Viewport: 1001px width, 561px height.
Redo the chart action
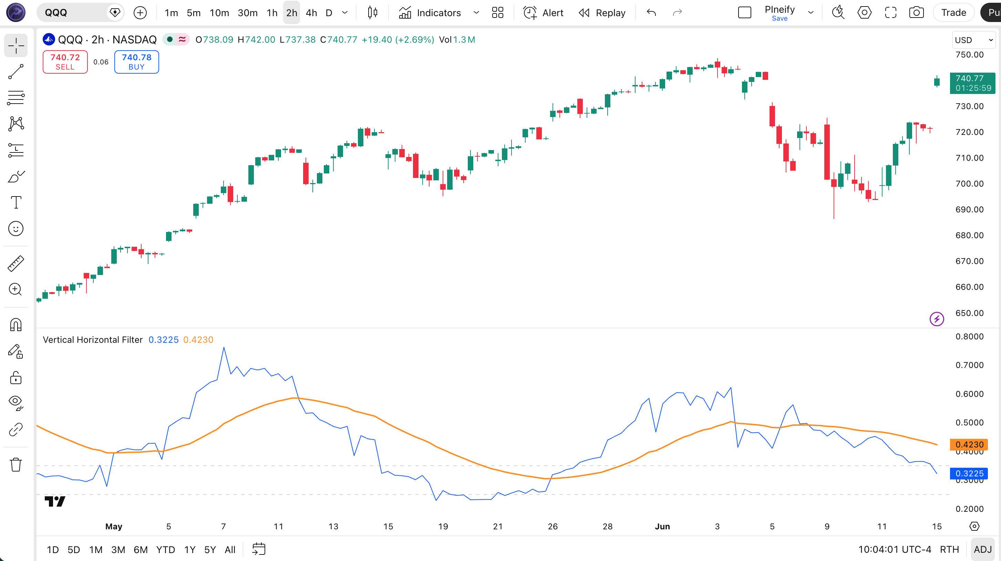(x=677, y=13)
